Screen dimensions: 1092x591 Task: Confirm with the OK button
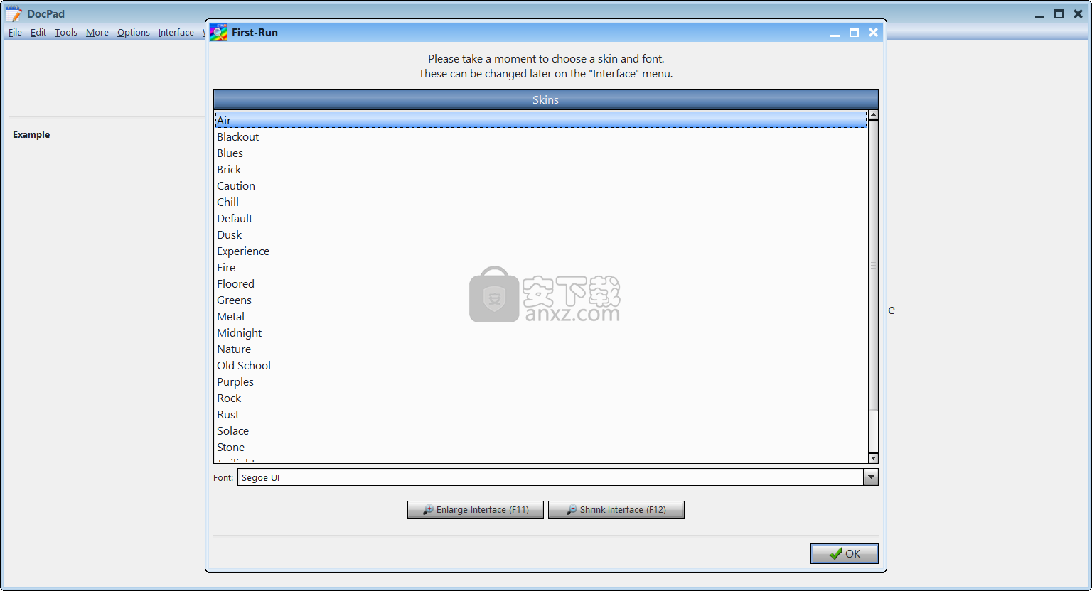pos(845,553)
